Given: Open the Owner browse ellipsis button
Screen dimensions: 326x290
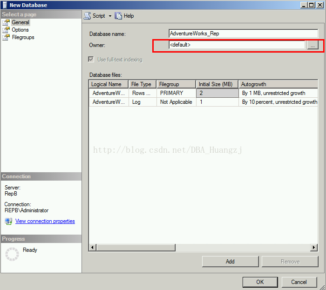Looking at the screenshot, I should tap(312, 45).
